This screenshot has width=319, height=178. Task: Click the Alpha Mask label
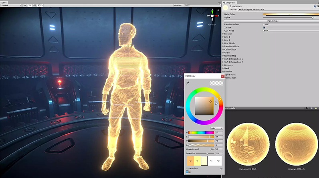(230, 75)
